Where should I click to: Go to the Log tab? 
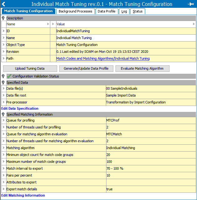(124, 11)
